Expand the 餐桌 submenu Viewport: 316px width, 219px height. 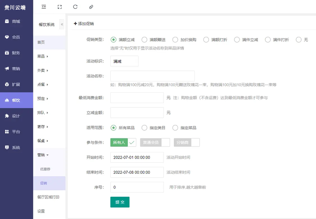[x=49, y=141]
